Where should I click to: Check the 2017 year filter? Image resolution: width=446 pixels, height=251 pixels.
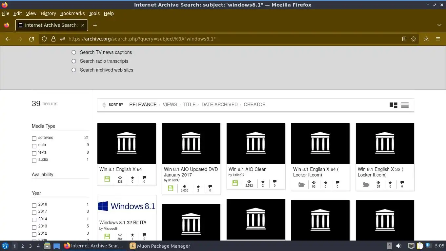click(34, 212)
